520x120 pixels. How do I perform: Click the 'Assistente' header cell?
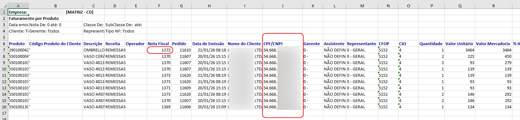[x=335, y=44]
